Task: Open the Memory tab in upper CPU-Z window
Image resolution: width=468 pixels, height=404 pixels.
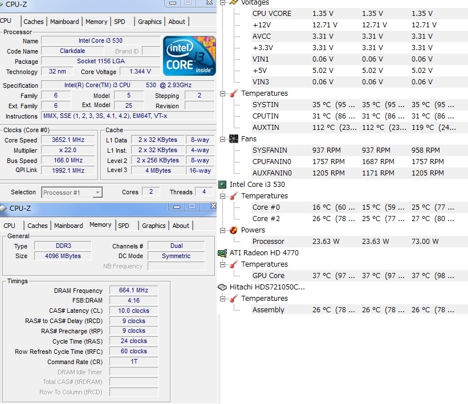Action: (96, 22)
